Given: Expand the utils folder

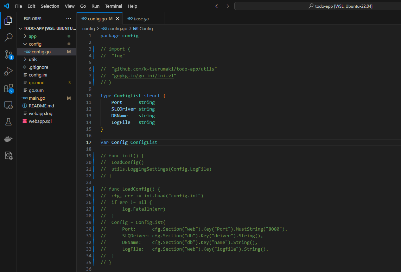Looking at the screenshot, I should pos(33,59).
